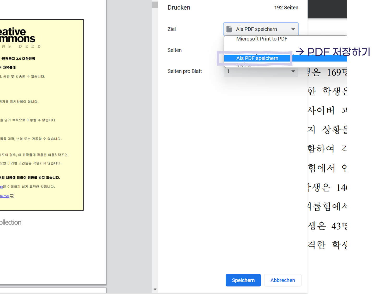Select Microsoft Print to PDF option
This screenshot has height=294, width=379.
pyautogui.click(x=262, y=39)
